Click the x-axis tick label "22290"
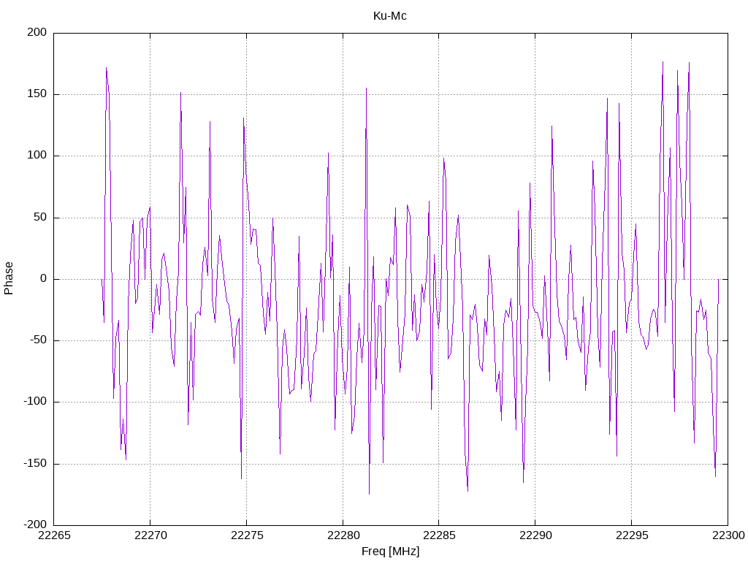 [535, 535]
